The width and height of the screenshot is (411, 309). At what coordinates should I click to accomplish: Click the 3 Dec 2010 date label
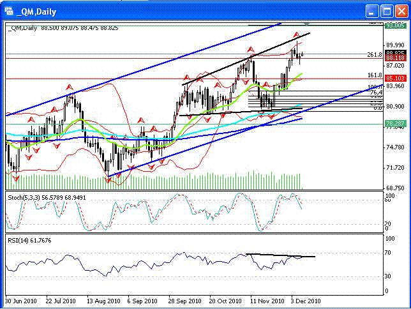click(305, 301)
